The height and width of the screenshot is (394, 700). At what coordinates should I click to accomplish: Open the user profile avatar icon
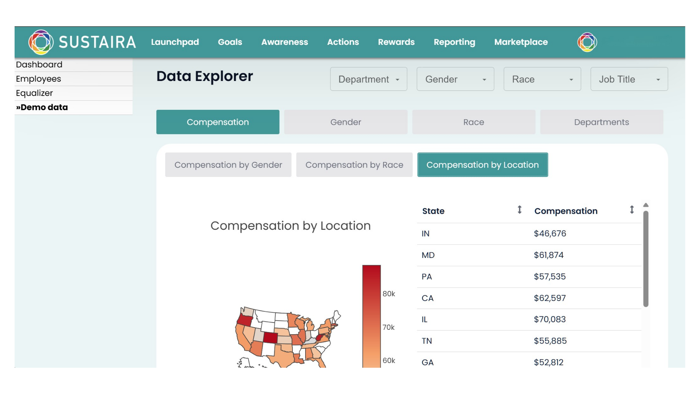point(587,42)
